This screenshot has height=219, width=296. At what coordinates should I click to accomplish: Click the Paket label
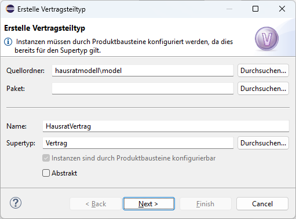click(16, 89)
